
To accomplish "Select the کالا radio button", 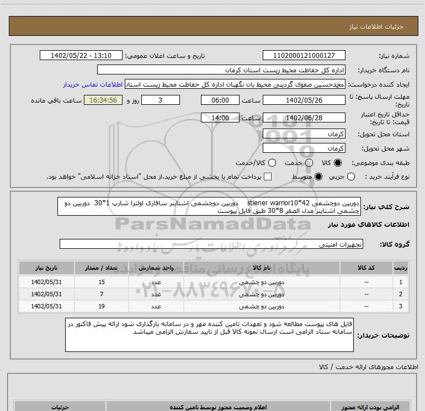I will click(x=338, y=163).
